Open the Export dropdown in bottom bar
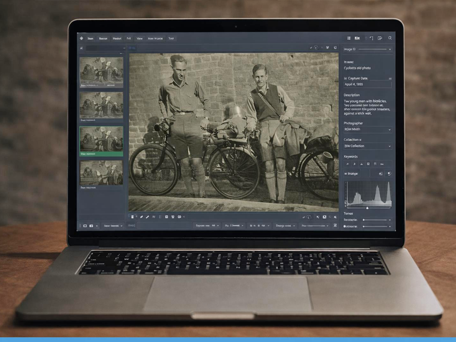Screen dimensions: 456x342 click(x=208, y=226)
